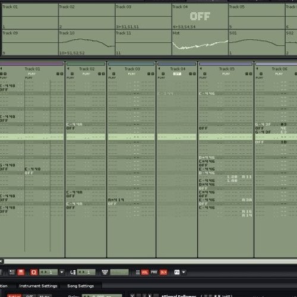Screen dimensions: 297x297
Task: Click the rightmost small button in Track 01 header
Action: [62, 74]
